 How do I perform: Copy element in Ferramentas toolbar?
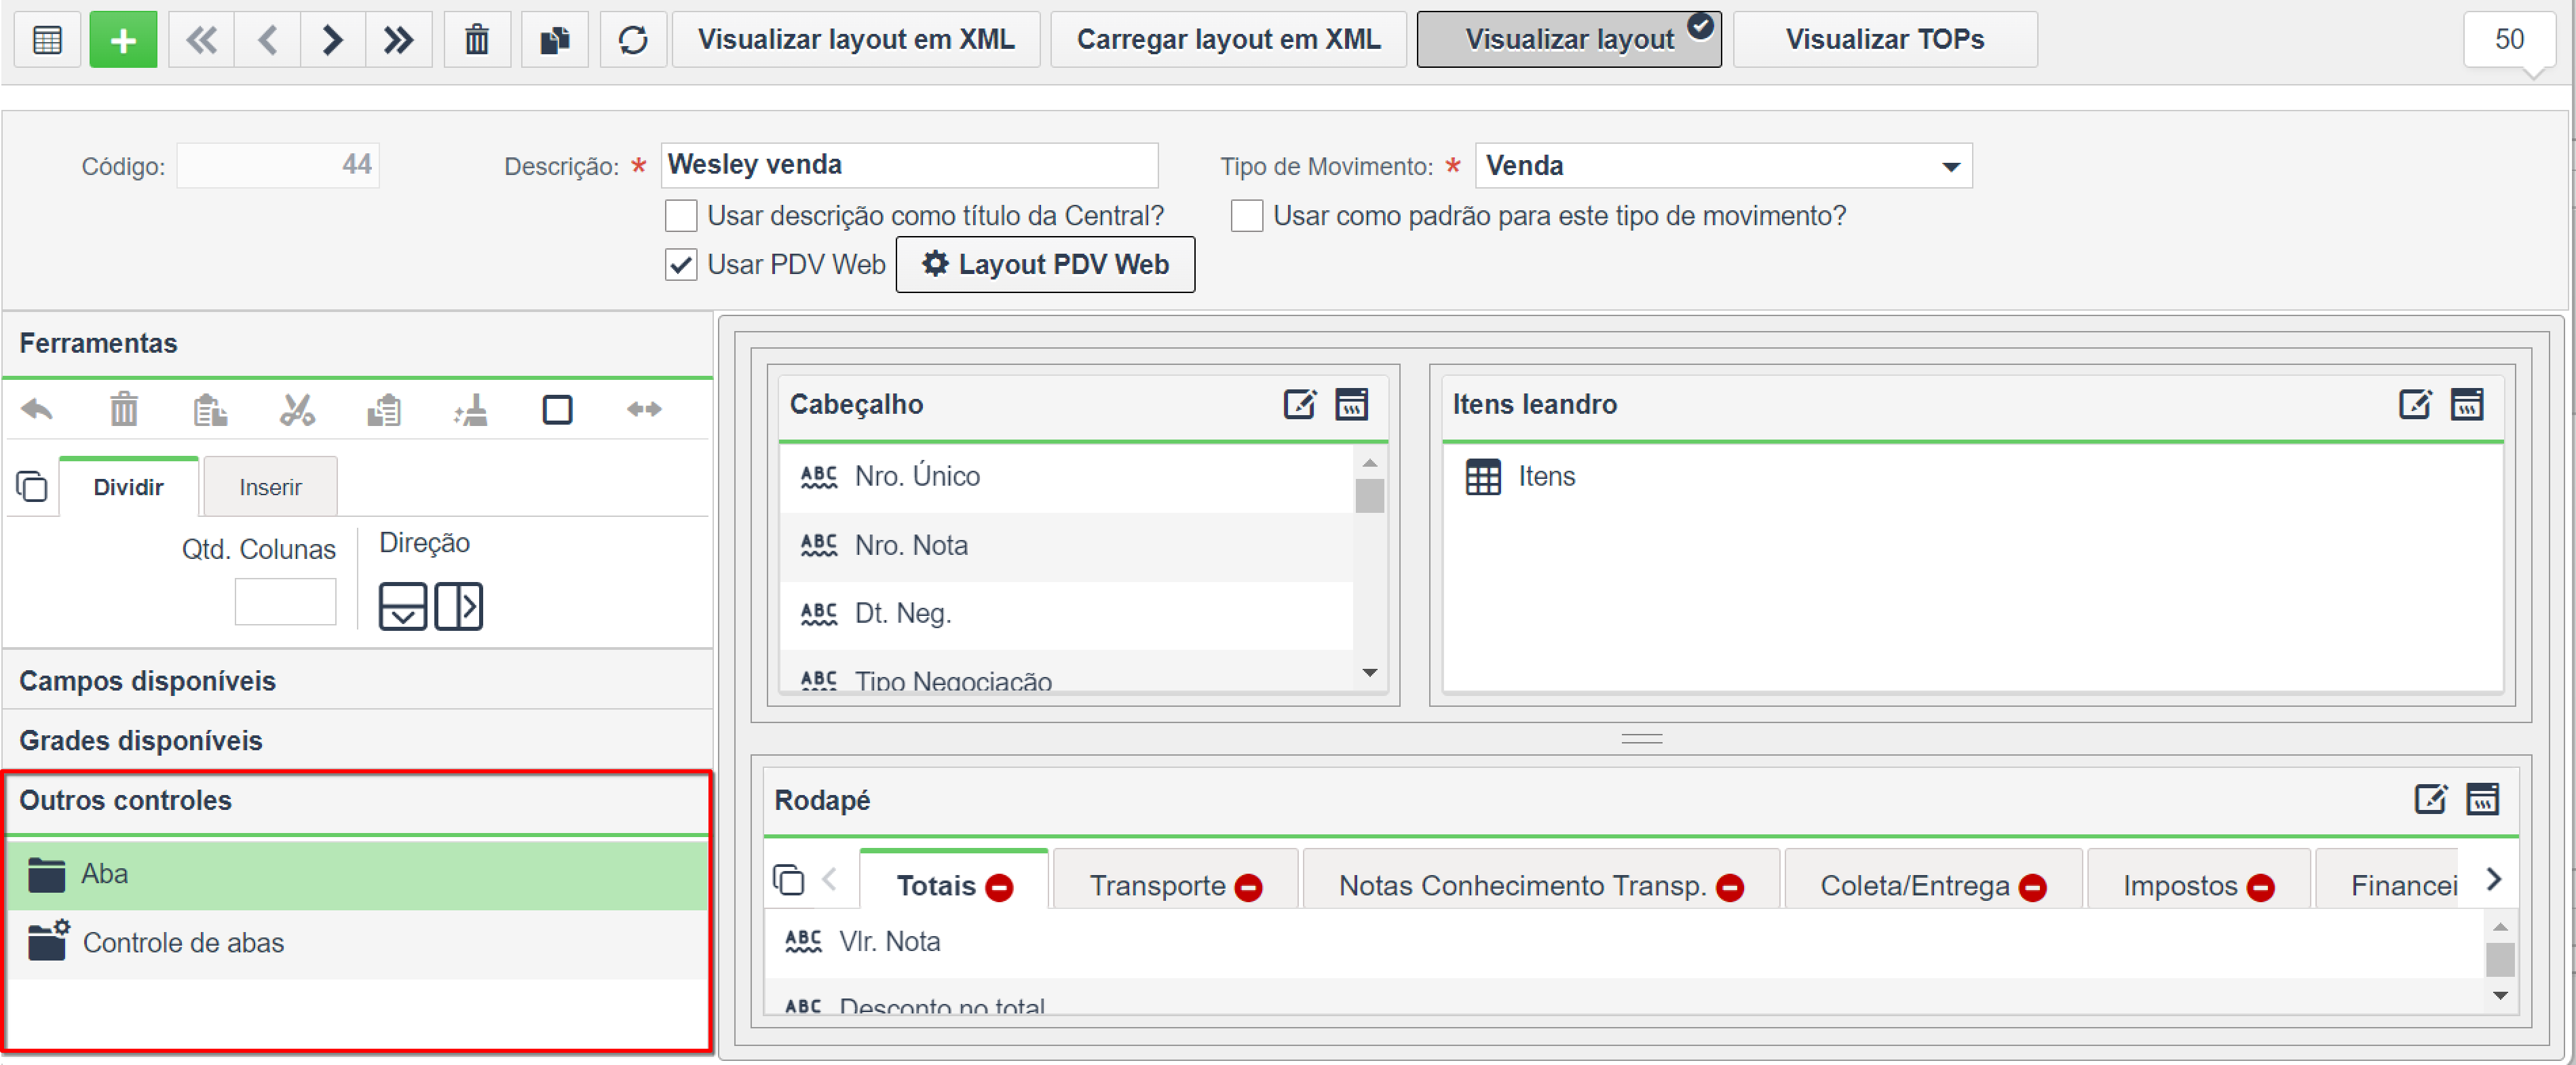[210, 409]
